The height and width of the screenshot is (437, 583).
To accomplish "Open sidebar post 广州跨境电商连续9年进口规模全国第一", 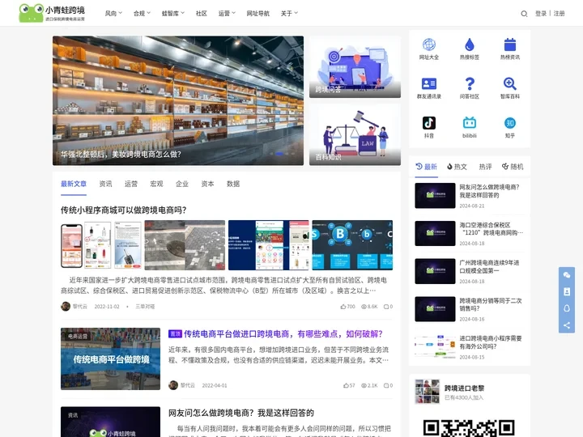I will (489, 266).
